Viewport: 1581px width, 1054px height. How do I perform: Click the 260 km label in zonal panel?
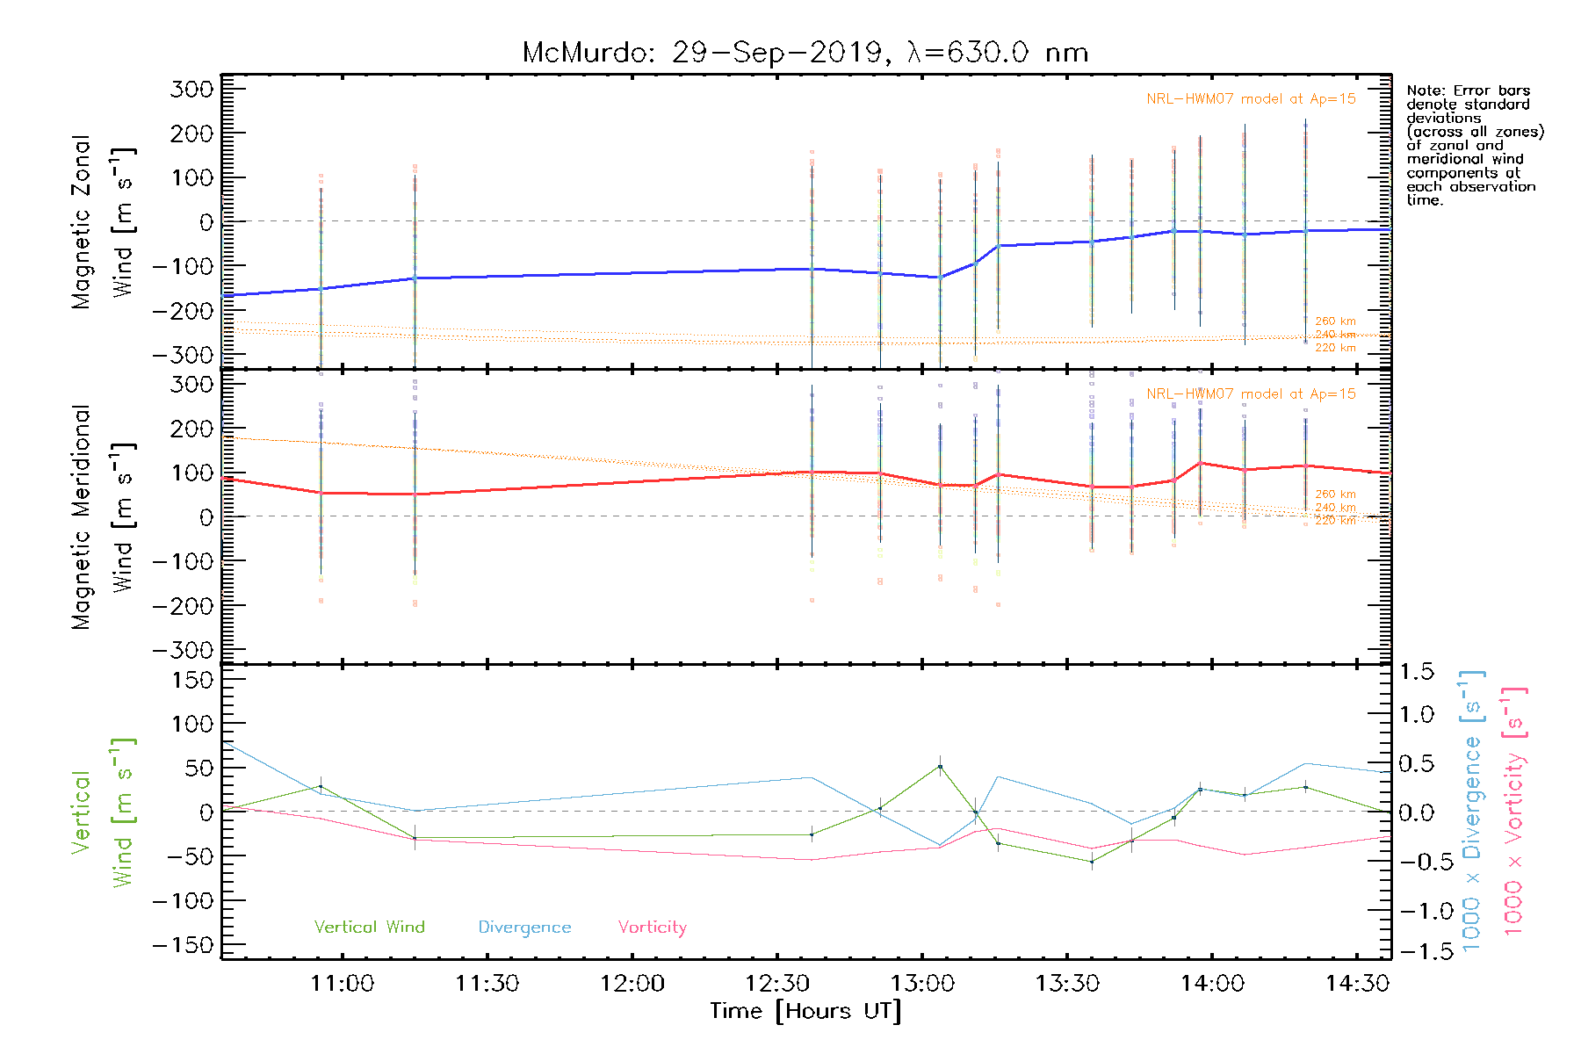pos(1335,321)
